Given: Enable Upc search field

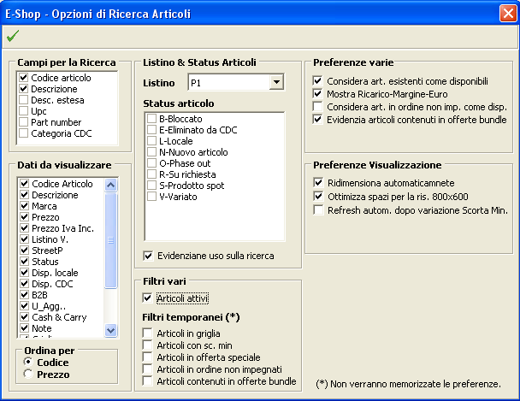Looking at the screenshot, I should click(24, 110).
